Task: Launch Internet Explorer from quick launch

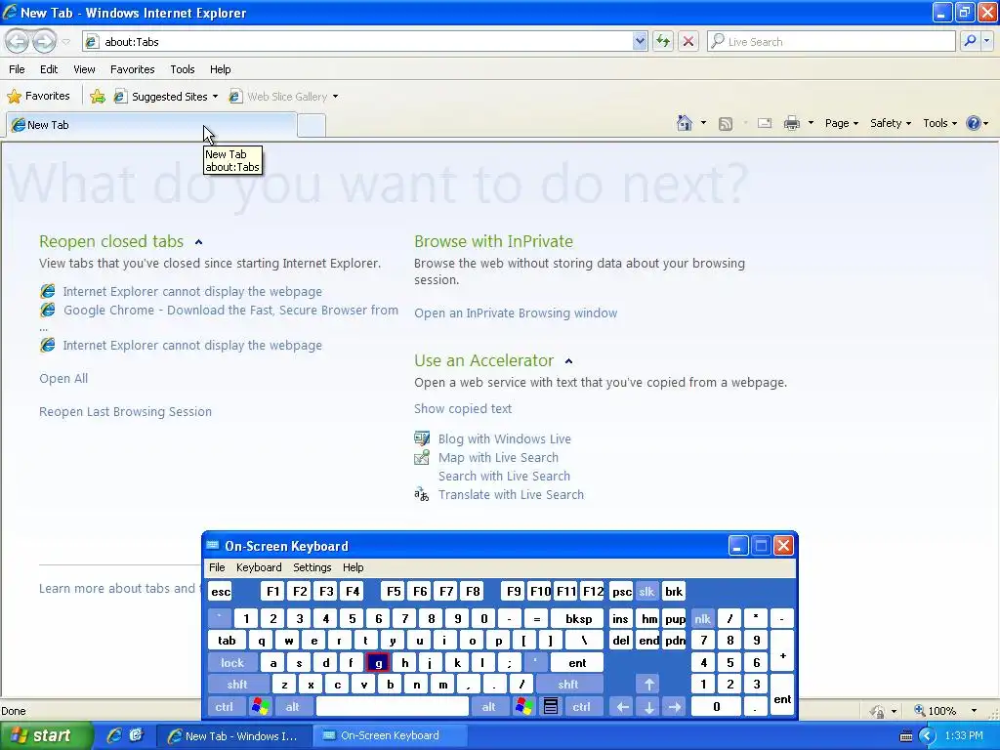Action: click(x=114, y=735)
